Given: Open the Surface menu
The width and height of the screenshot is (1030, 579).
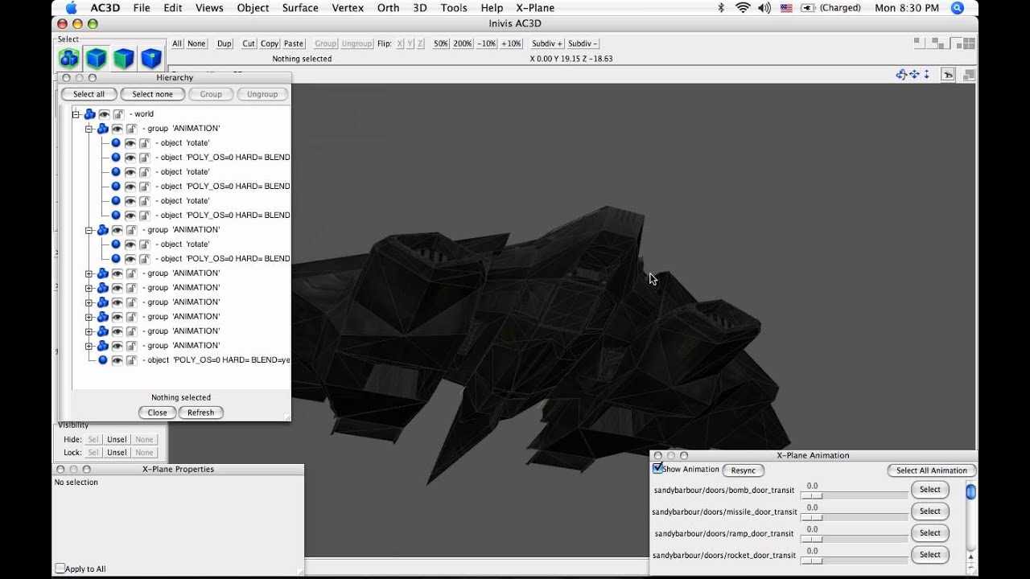Looking at the screenshot, I should point(300,8).
